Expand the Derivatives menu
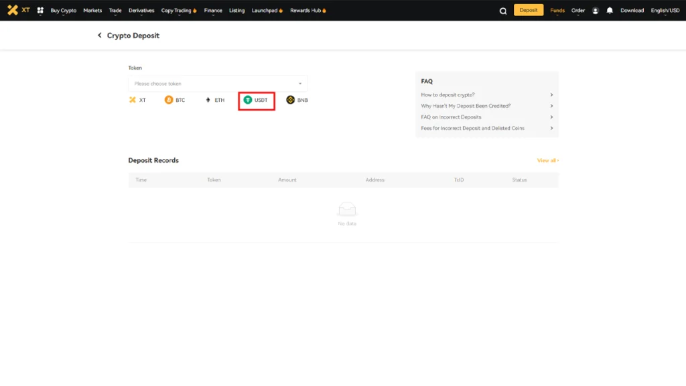The image size is (686, 386). click(141, 11)
